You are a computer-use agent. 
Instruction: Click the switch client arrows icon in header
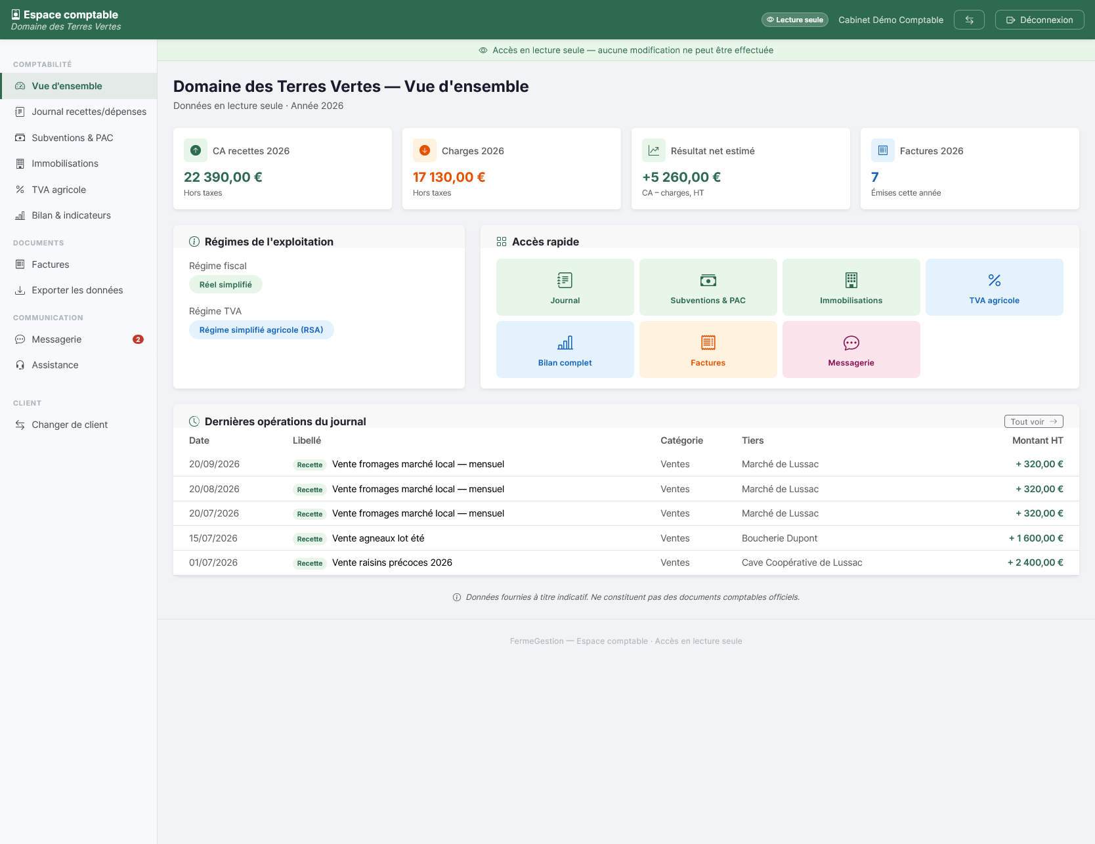pyautogui.click(x=969, y=20)
